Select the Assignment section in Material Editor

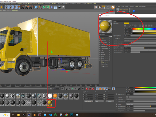tap(104, 66)
